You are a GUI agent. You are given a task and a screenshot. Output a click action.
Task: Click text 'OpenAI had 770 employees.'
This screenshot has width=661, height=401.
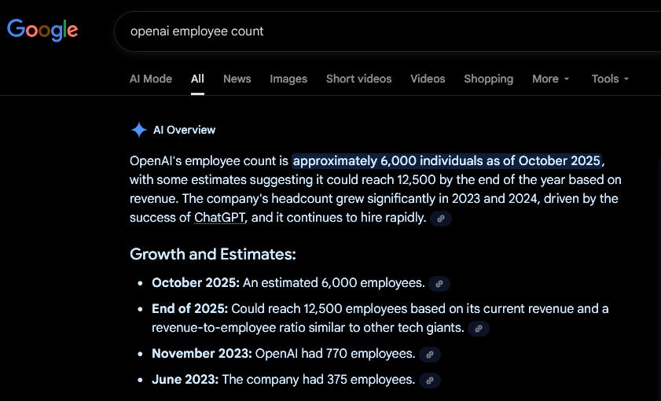tap(335, 353)
